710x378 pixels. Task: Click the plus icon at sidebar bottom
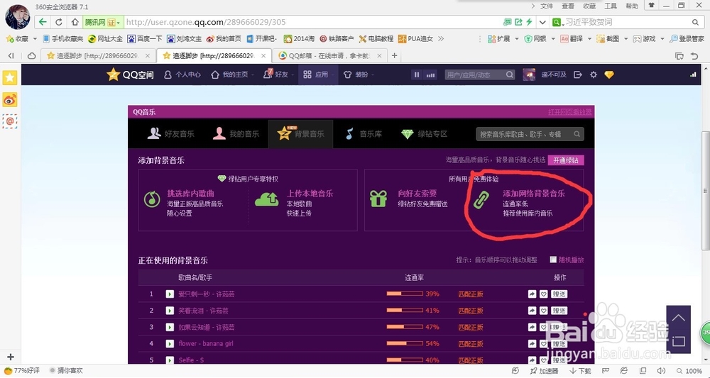[x=11, y=357]
